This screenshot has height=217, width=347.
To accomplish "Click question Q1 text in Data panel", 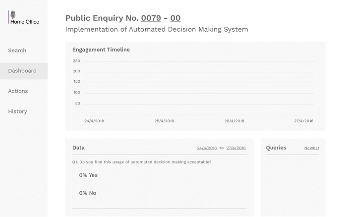I will pos(142,162).
